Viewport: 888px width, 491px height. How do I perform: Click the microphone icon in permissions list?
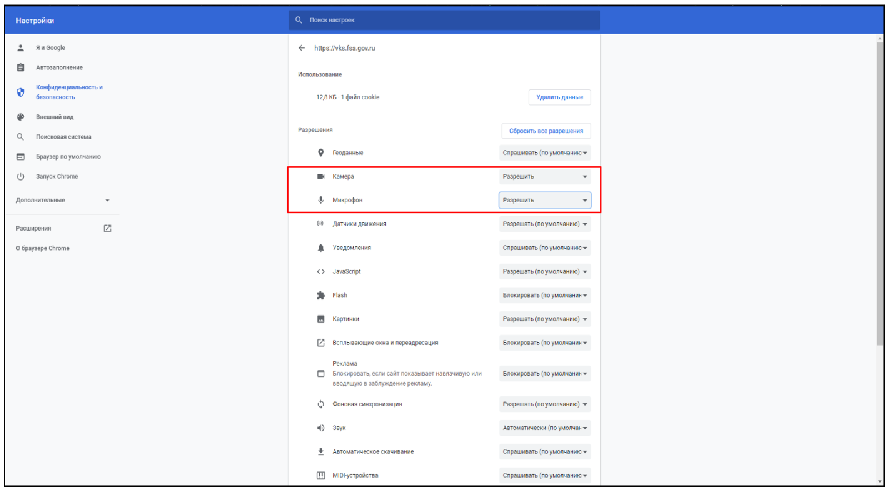(321, 200)
